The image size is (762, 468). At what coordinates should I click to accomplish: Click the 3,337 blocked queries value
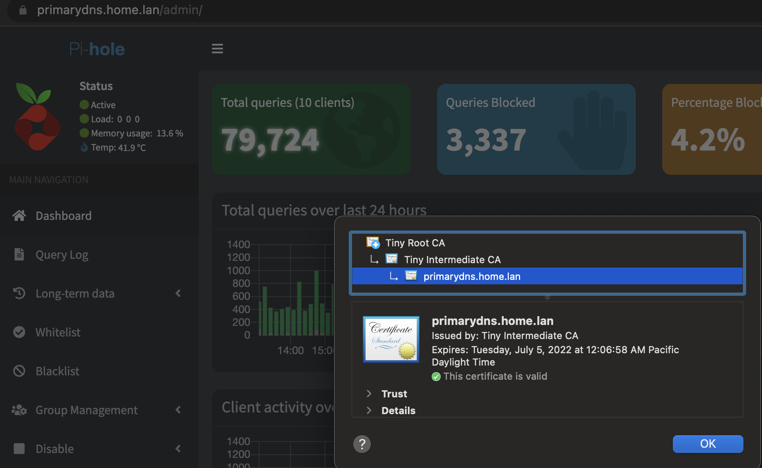(x=486, y=140)
